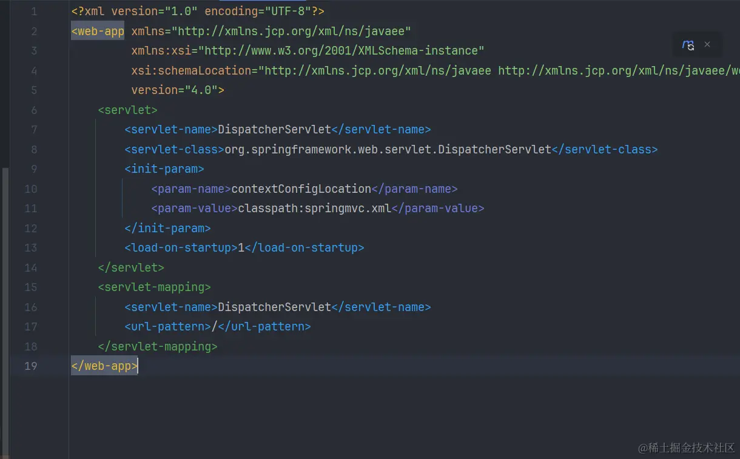Click the closing </servlet-class> tag
740x459 pixels.
[x=605, y=149]
